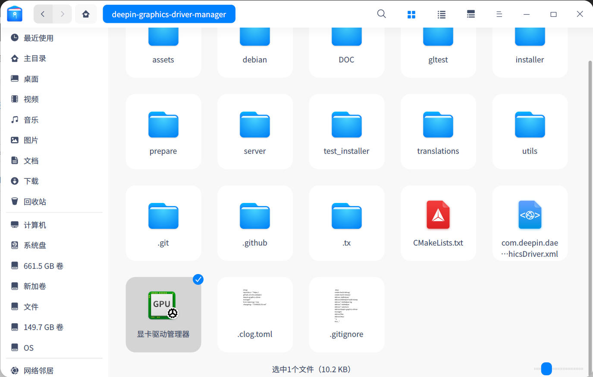This screenshot has width=593, height=377.
Task: Adjust the icon size slider at bottom right
Action: [546, 369]
